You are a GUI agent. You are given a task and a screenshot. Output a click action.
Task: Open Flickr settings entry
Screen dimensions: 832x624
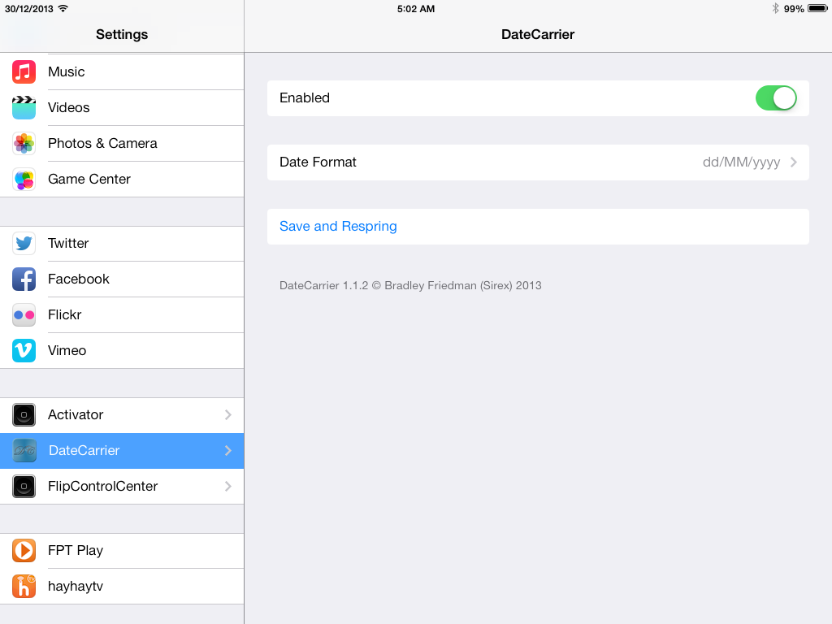[122, 314]
